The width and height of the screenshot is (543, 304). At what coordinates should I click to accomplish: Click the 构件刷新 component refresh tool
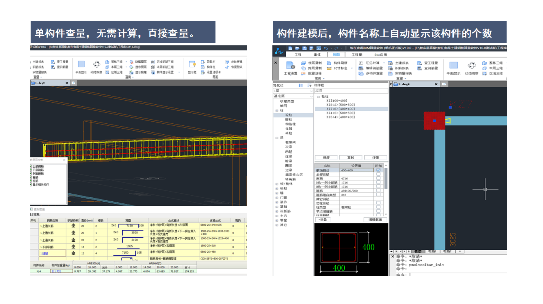[337, 63]
